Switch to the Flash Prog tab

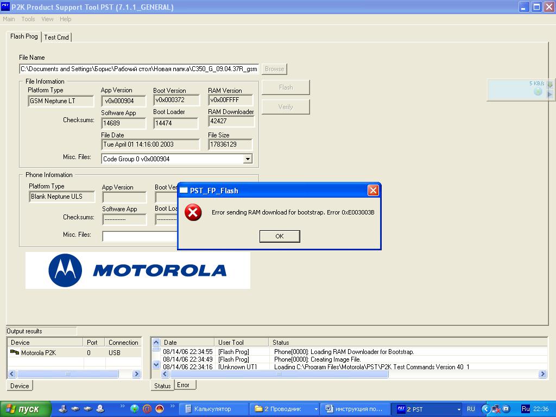24,36
